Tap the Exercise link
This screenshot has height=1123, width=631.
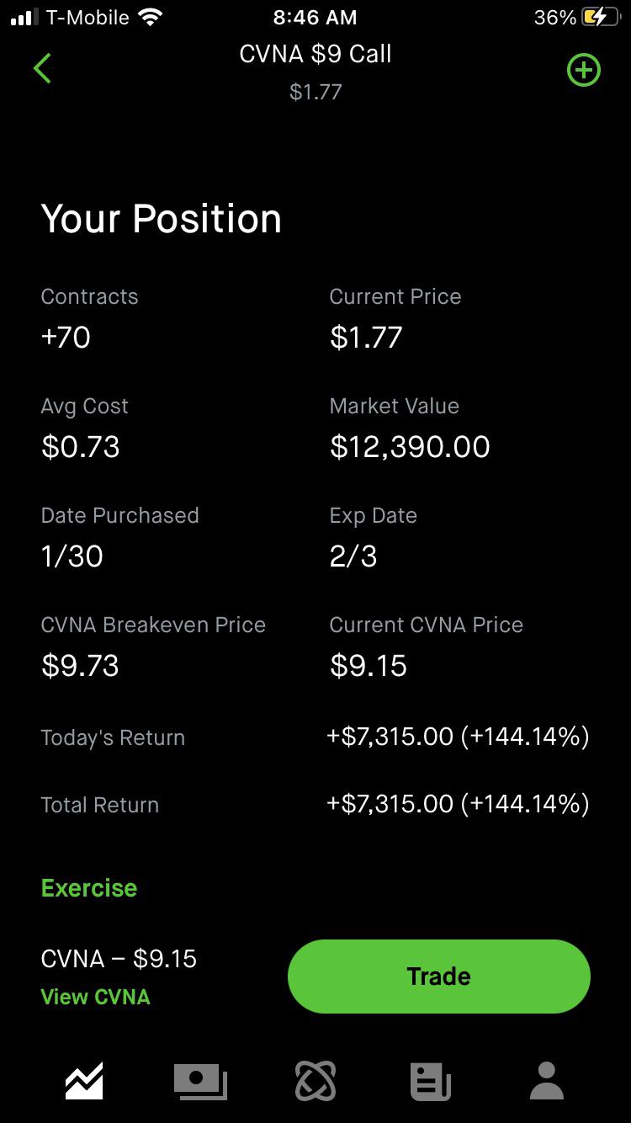pyautogui.click(x=89, y=888)
